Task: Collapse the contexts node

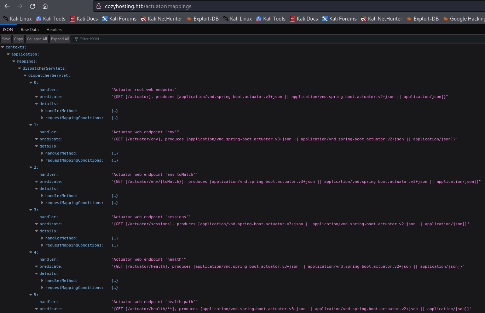Action: (x=3, y=47)
